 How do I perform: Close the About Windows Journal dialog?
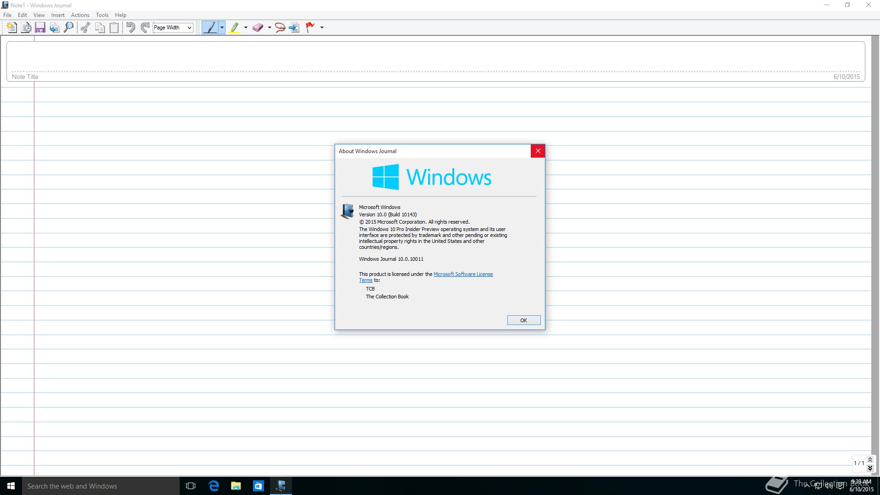(538, 151)
